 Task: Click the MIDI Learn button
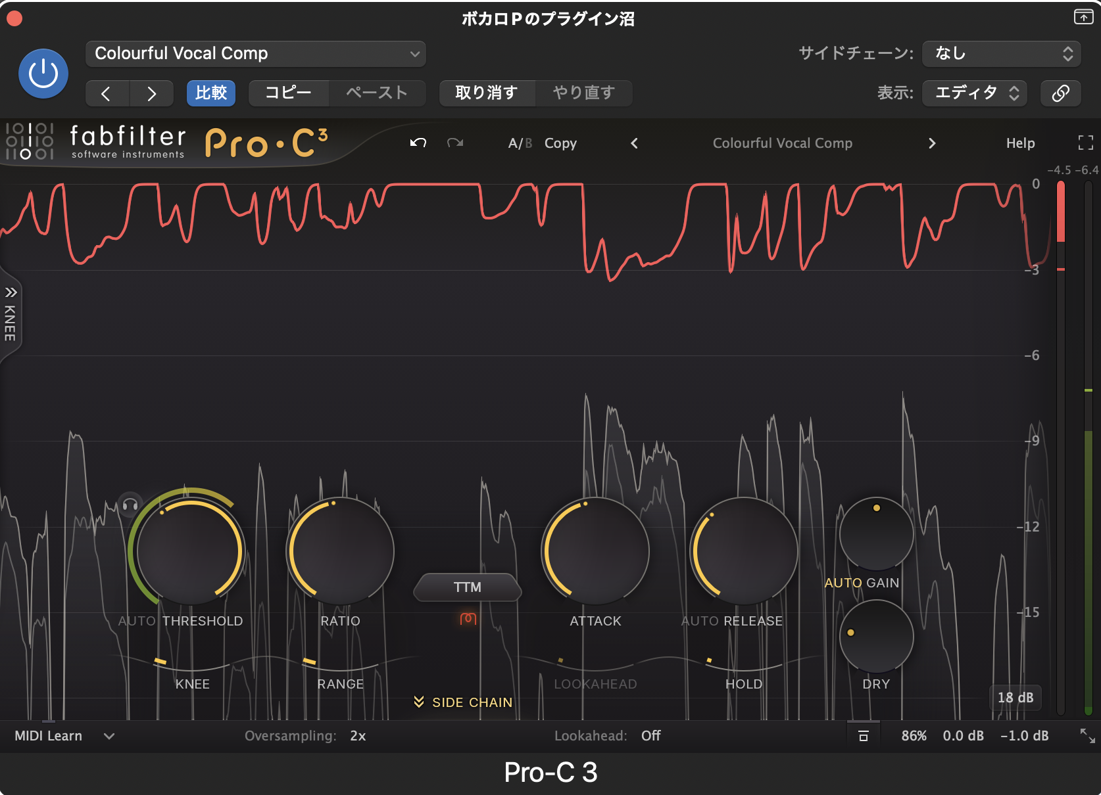click(49, 736)
